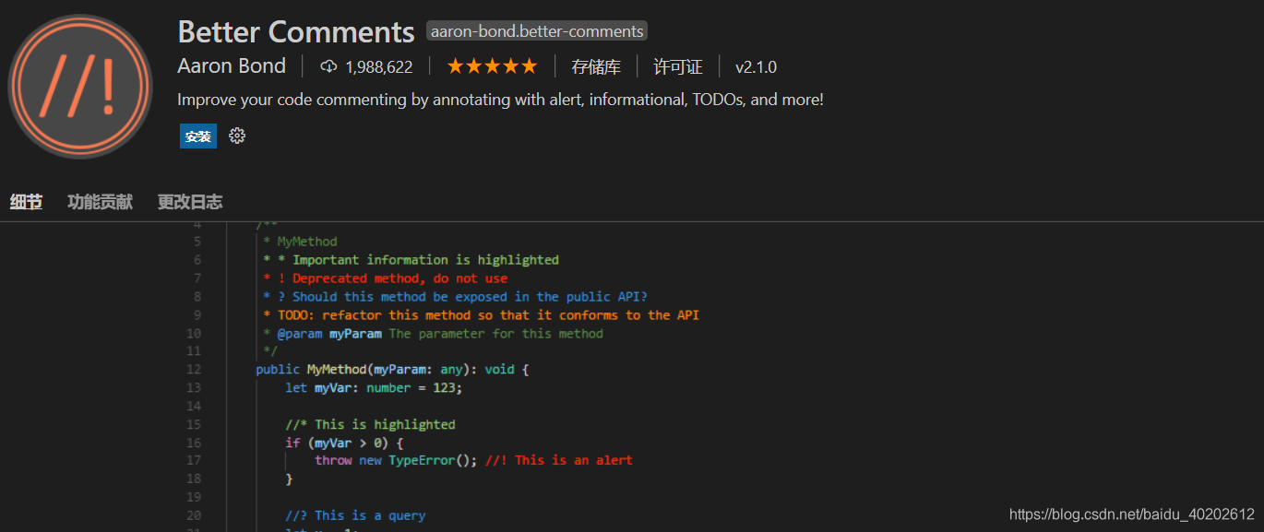Click the Better Comments title
Viewport: 1264px width, 532px height.
[x=296, y=32]
